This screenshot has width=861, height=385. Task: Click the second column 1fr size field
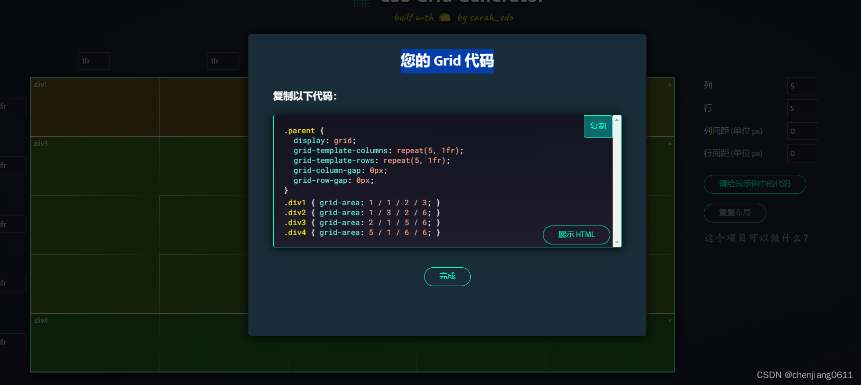pos(222,61)
